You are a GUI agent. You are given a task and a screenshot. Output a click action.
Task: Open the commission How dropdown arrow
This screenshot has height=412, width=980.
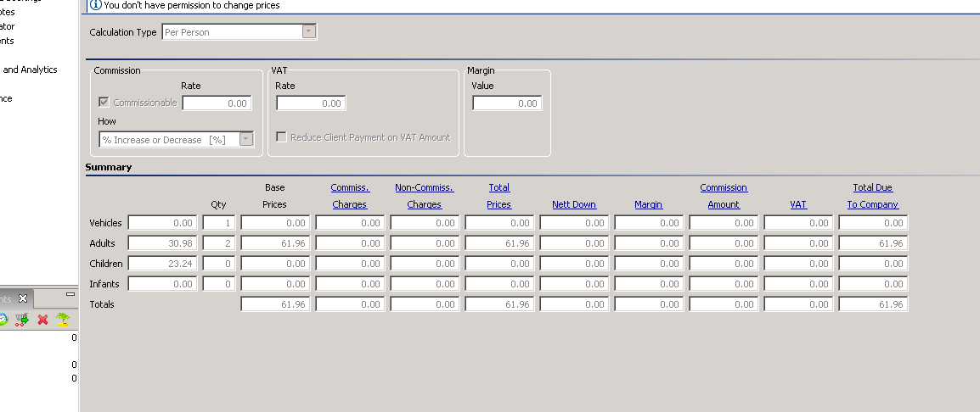point(246,139)
